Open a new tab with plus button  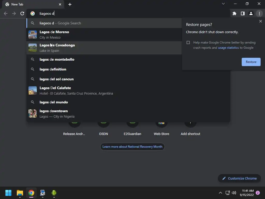point(70,4)
